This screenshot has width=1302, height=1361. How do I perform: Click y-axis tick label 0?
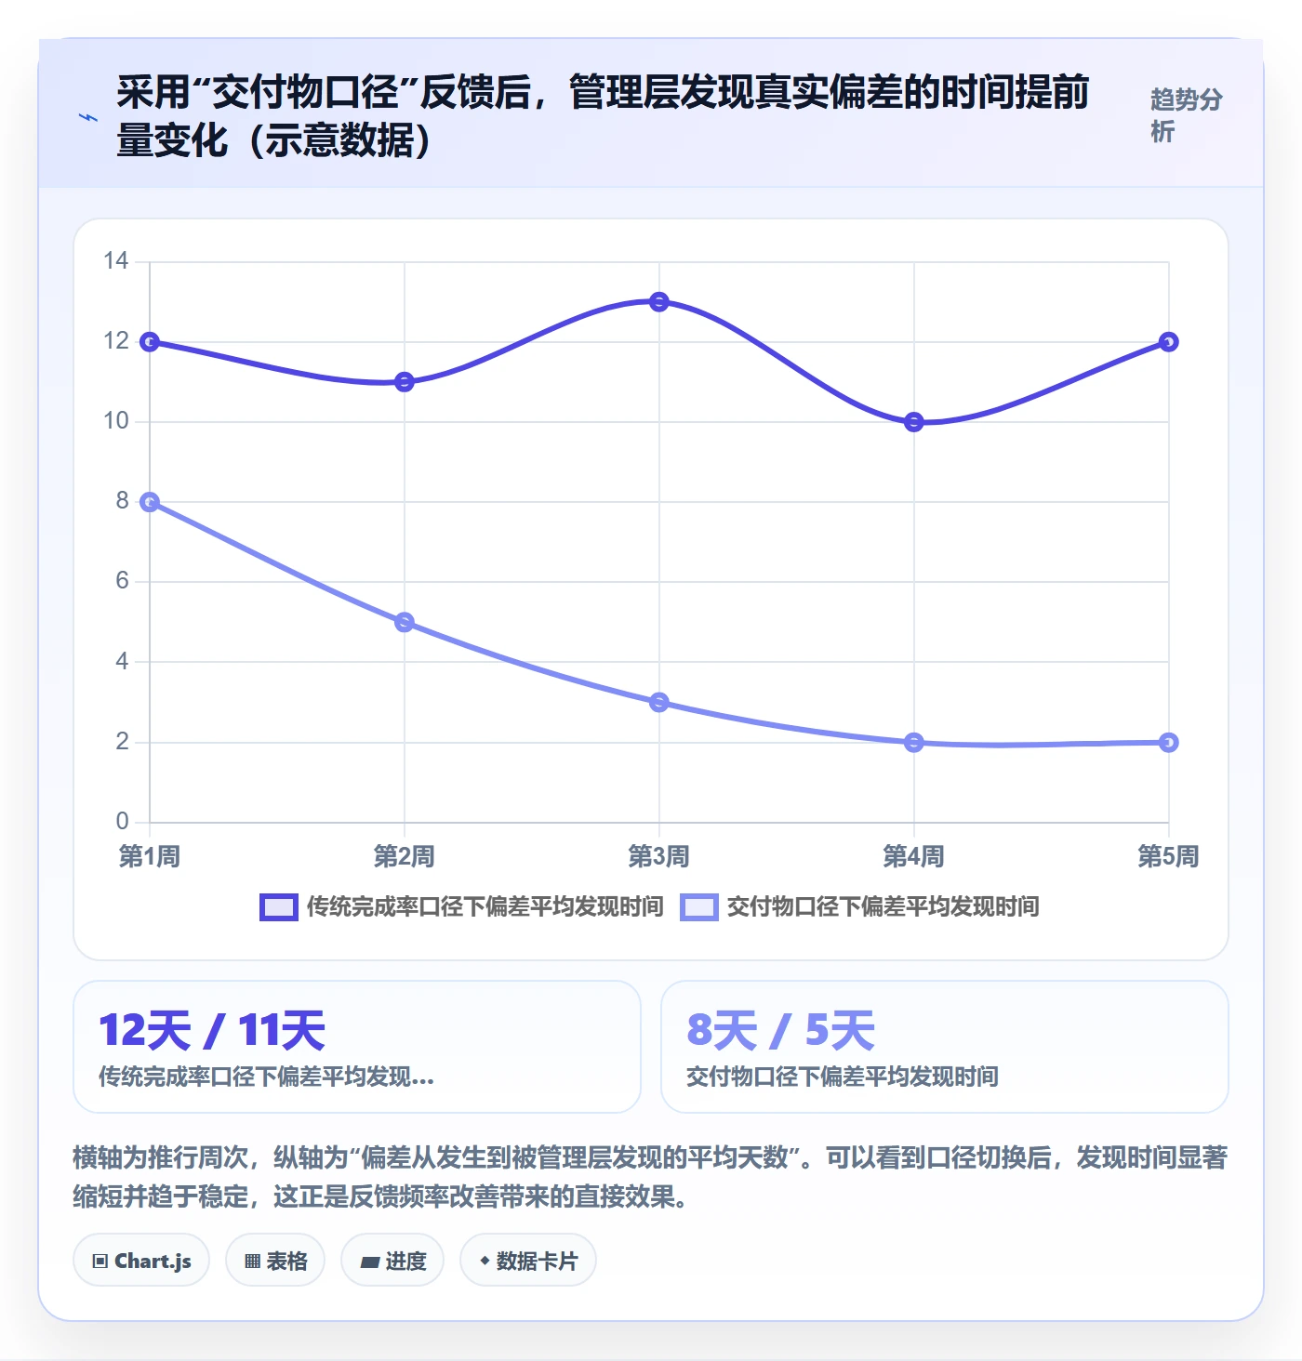(x=122, y=821)
